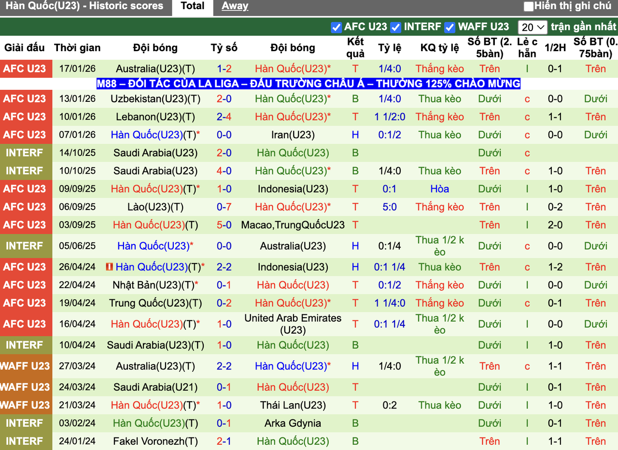Click the AFC U23 label on the first row
Viewport: 618px width, 450px height.
26,69
